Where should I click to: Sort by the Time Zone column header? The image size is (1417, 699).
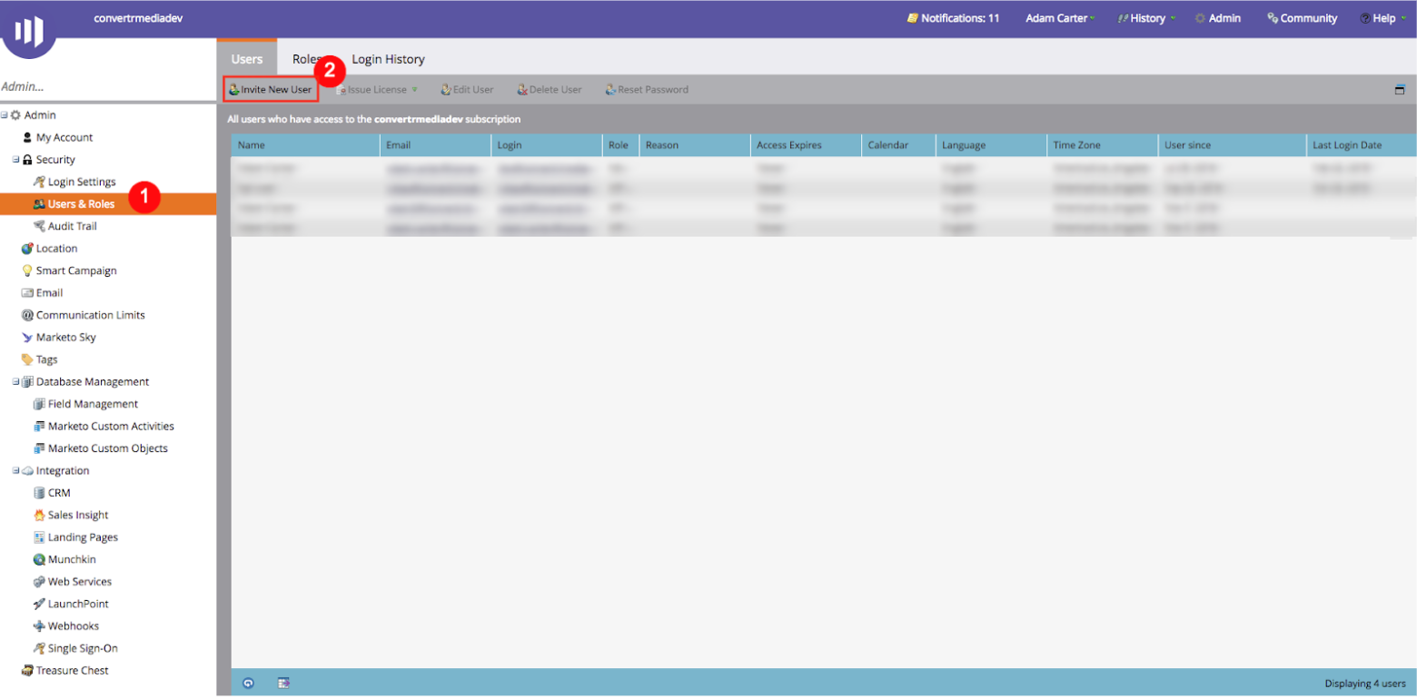[x=1103, y=145]
